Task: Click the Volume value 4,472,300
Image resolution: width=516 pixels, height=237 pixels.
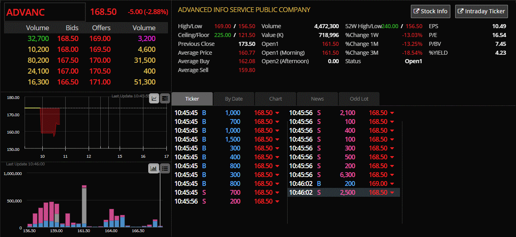Action: click(326, 26)
